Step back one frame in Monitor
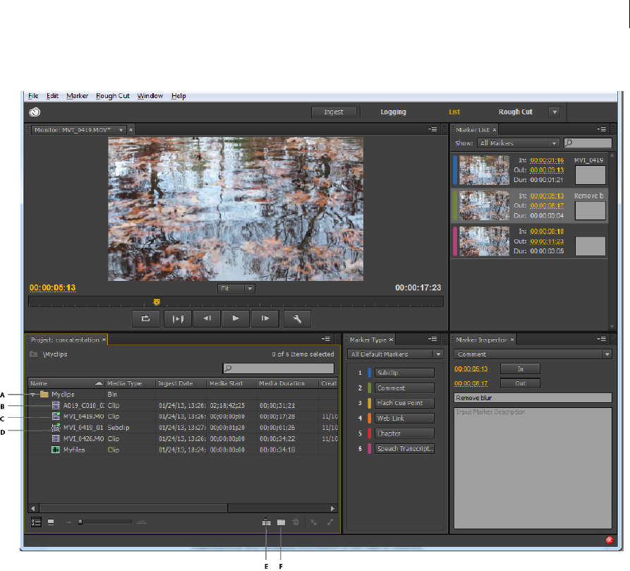This screenshot has width=630, height=571. (x=207, y=318)
